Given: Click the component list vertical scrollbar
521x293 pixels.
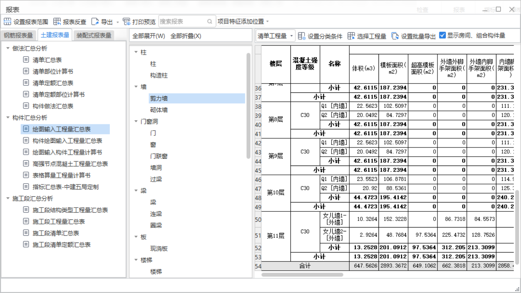Looking at the screenshot, I should 248,106.
